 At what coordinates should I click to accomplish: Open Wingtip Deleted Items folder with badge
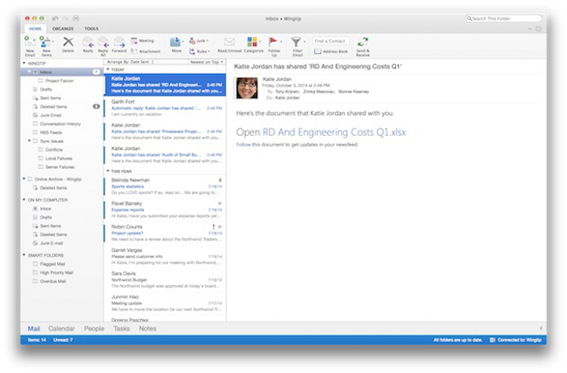[61, 106]
